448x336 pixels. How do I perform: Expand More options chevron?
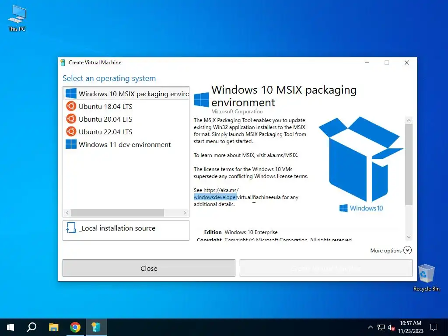[x=407, y=250]
